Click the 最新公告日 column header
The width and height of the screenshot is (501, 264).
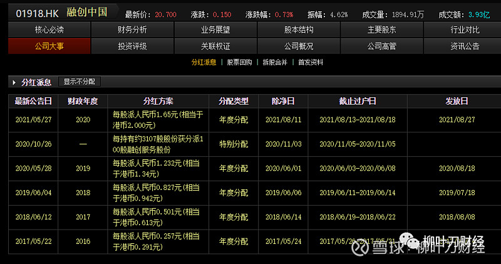[x=33, y=101]
